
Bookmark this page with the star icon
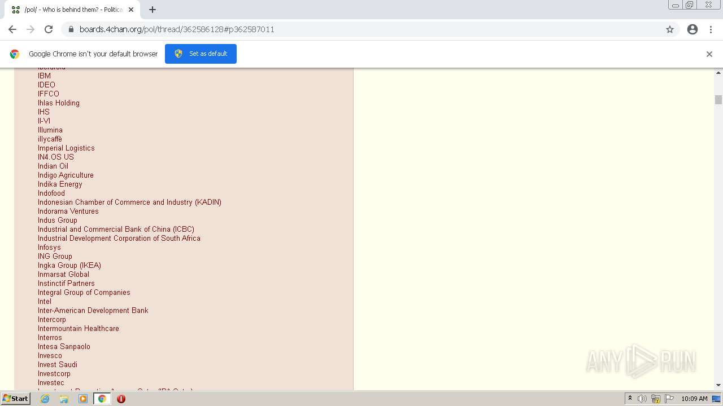pyautogui.click(x=670, y=29)
